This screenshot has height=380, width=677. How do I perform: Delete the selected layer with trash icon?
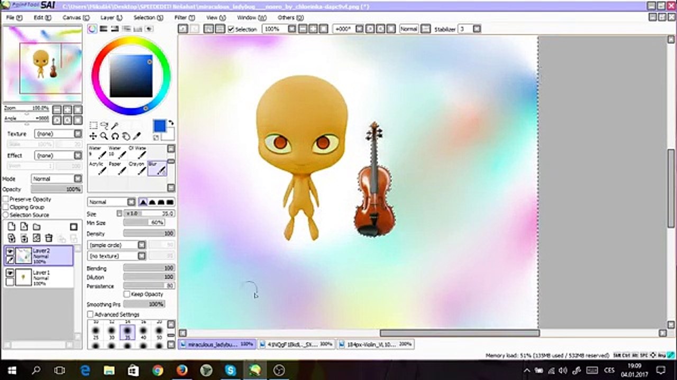pos(49,238)
